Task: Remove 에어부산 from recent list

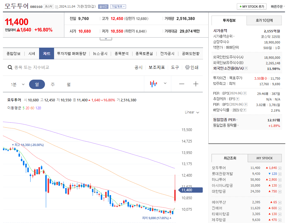Action: 280,202
